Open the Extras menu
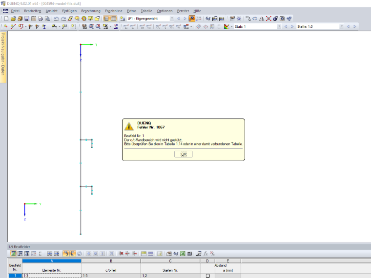 (x=131, y=11)
